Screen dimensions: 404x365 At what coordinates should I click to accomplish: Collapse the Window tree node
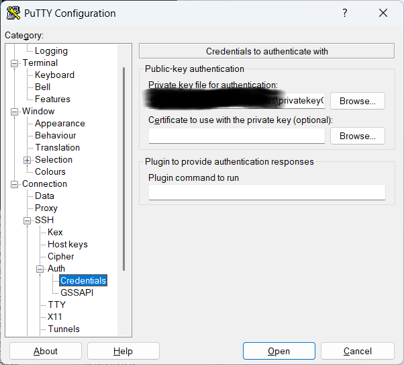(x=15, y=112)
